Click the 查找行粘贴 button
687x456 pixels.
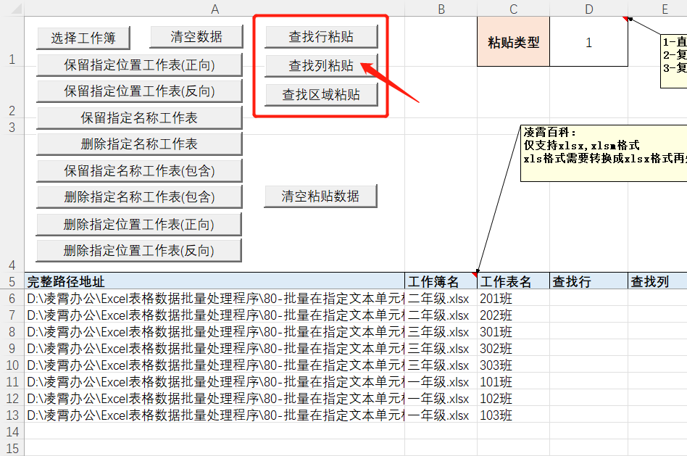321,36
